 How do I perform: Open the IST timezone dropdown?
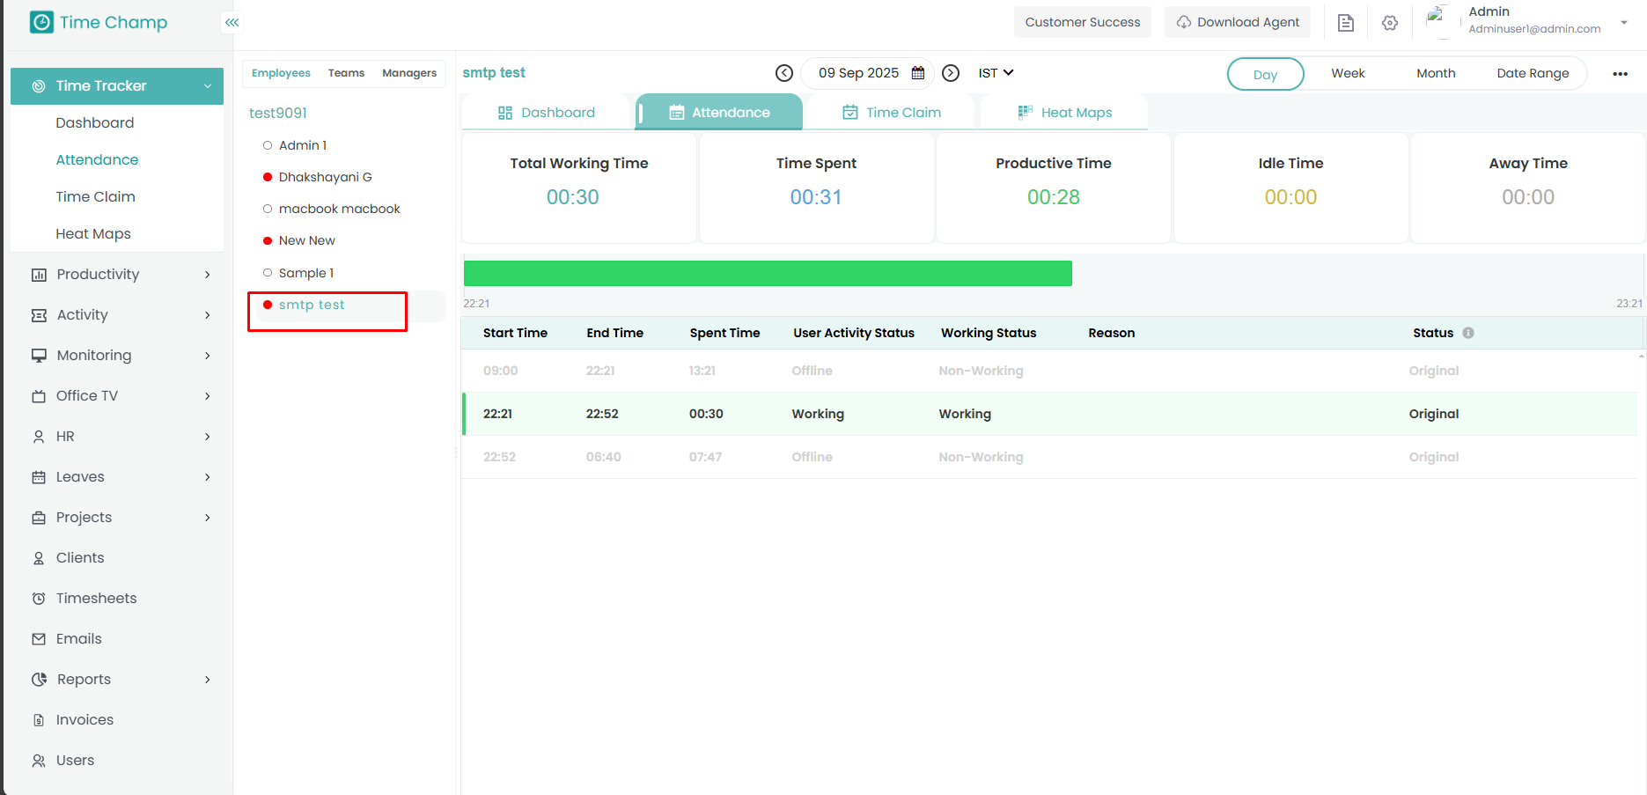pos(996,73)
